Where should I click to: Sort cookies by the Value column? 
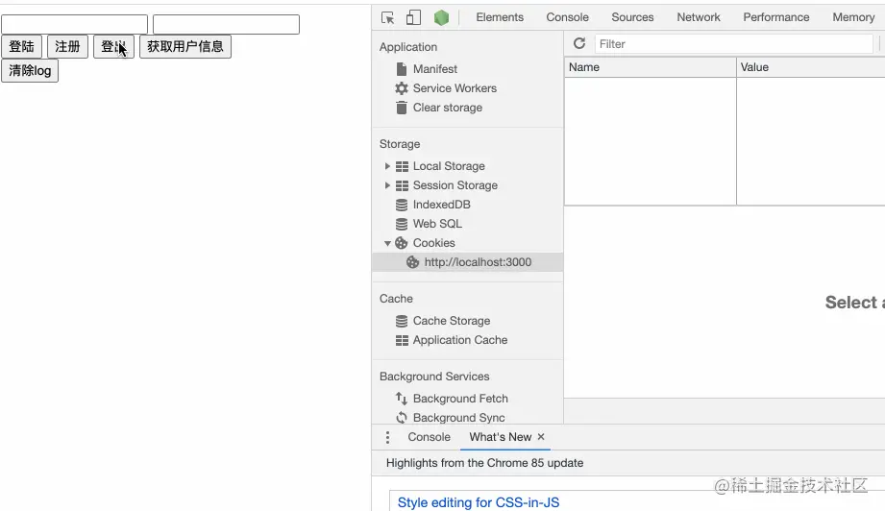[x=810, y=67]
